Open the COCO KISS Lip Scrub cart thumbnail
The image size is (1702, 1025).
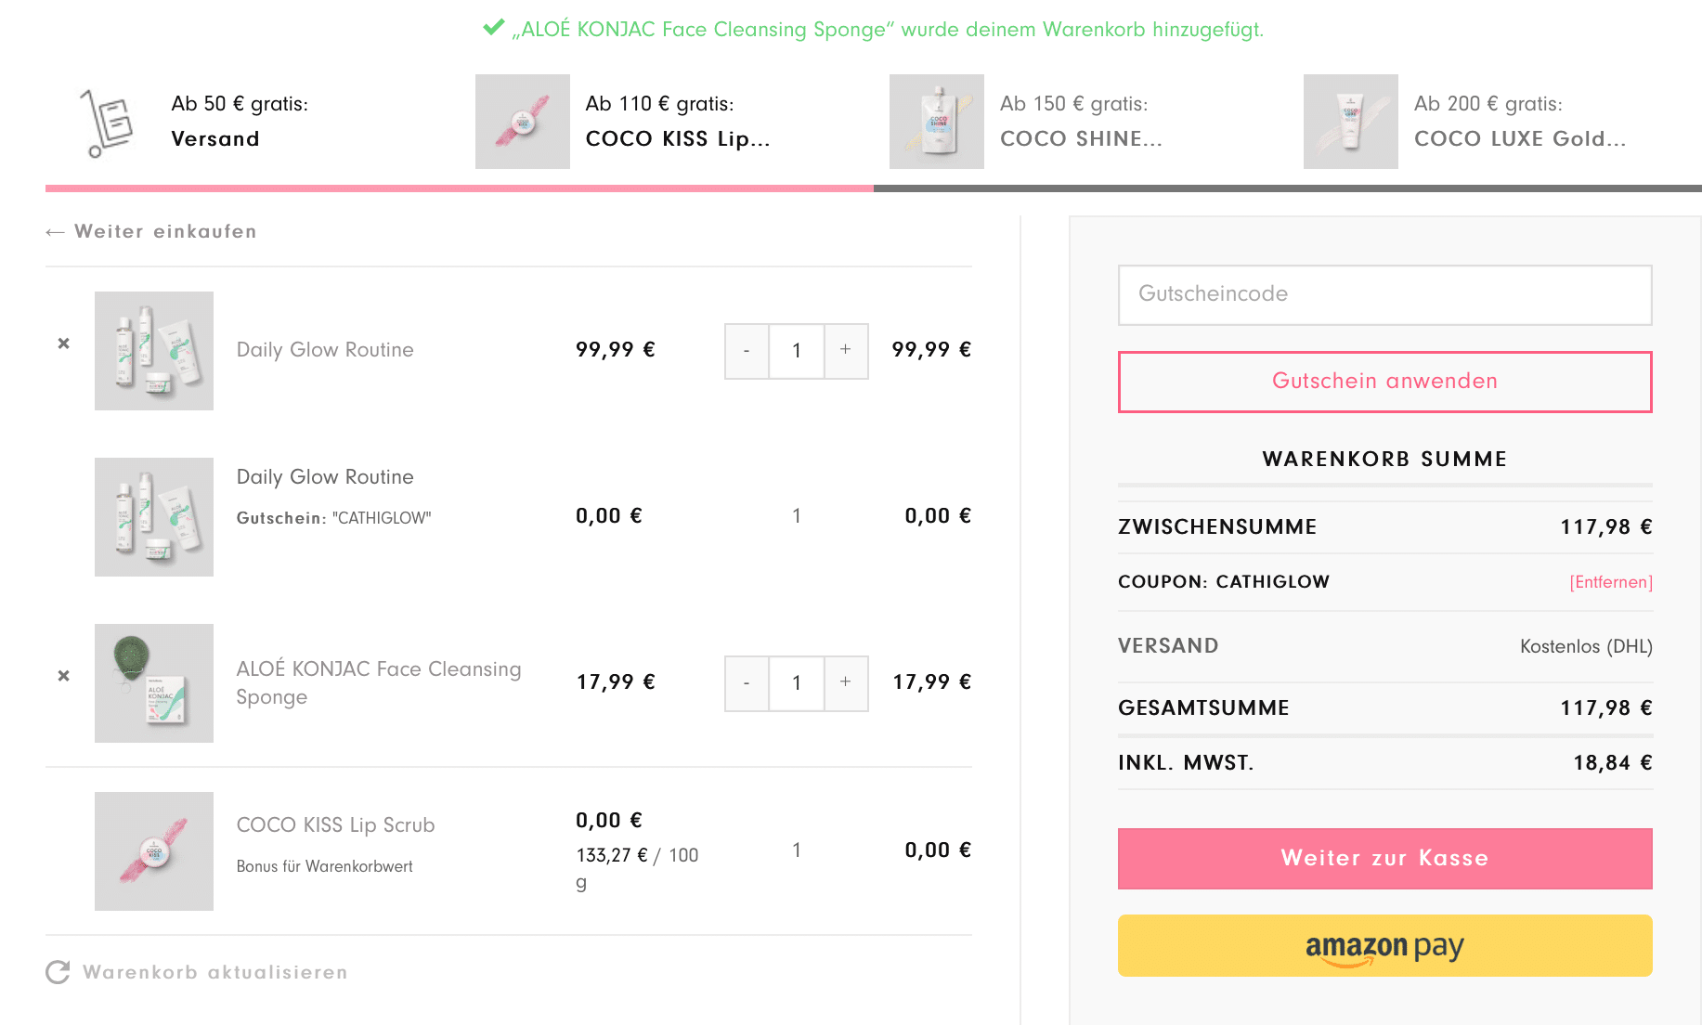click(154, 851)
